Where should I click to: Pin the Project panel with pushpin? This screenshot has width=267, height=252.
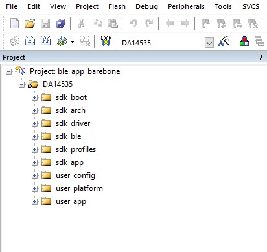coord(260,57)
